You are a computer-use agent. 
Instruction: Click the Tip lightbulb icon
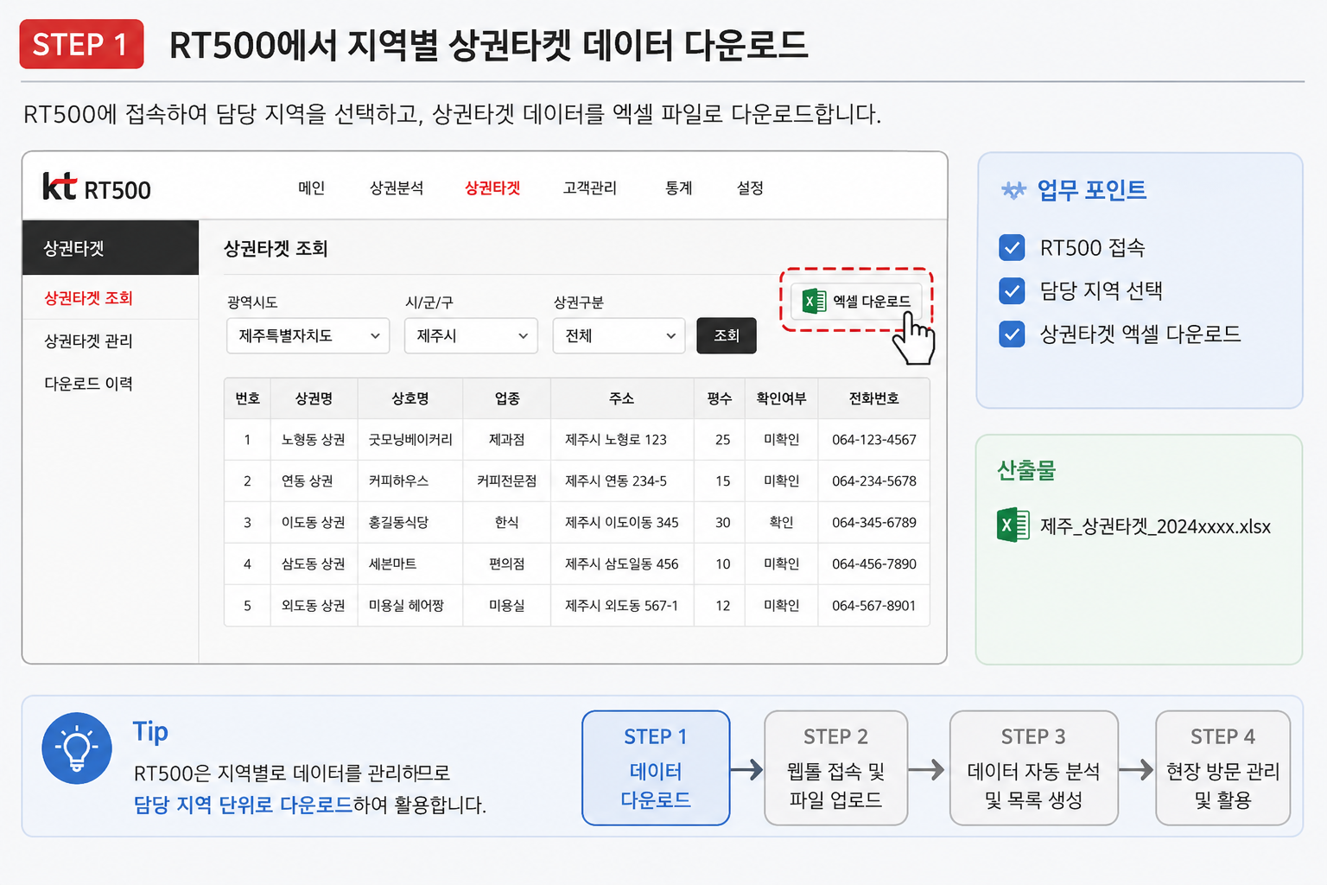point(77,748)
